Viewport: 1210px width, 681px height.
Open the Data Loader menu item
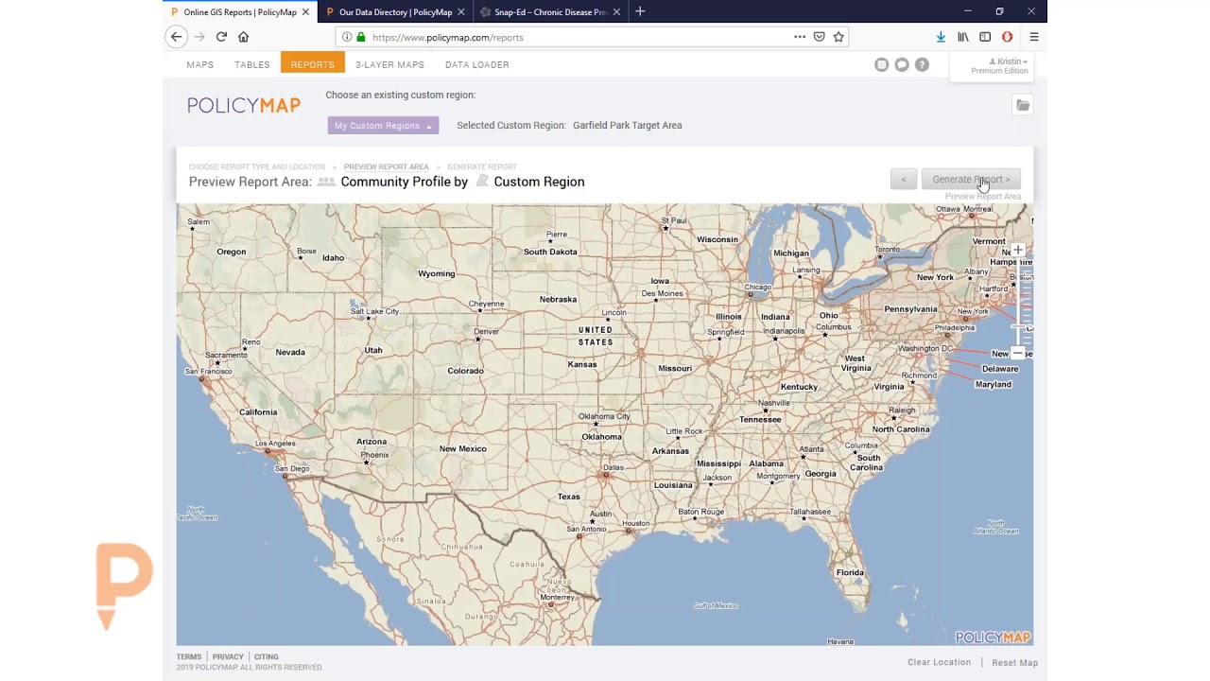click(x=477, y=64)
